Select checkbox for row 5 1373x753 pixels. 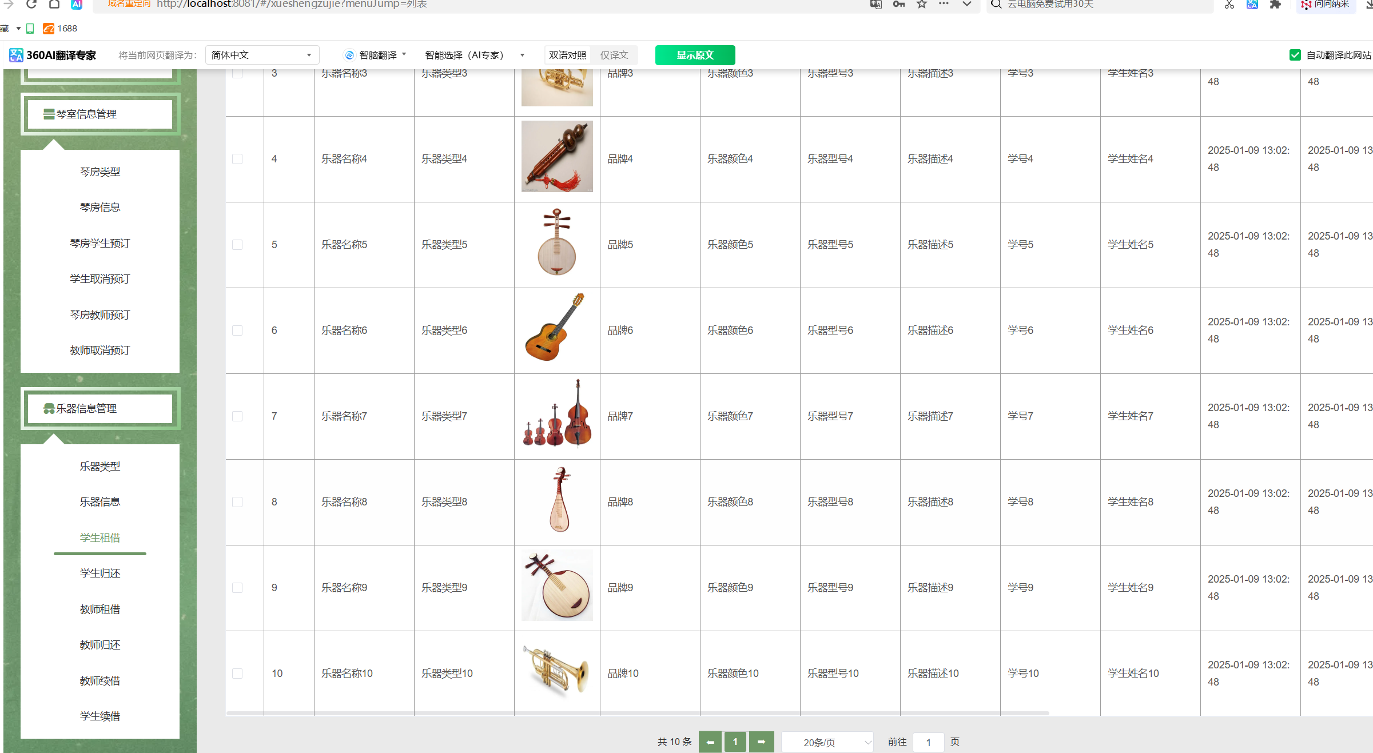point(237,245)
